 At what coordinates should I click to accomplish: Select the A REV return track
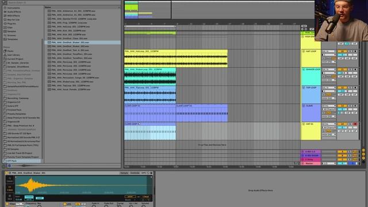click(310, 152)
